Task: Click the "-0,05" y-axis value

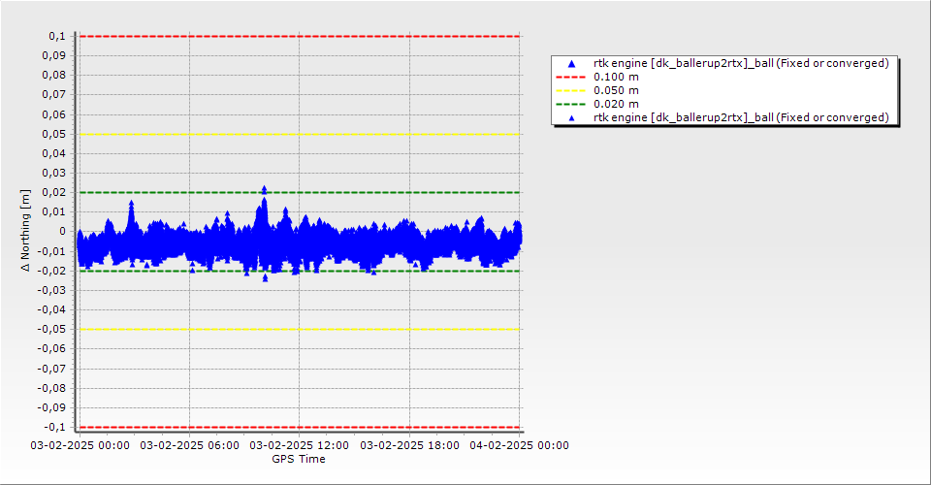Action: 51,330
